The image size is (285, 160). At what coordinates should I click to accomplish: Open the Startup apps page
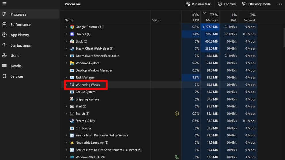[x=30, y=45]
